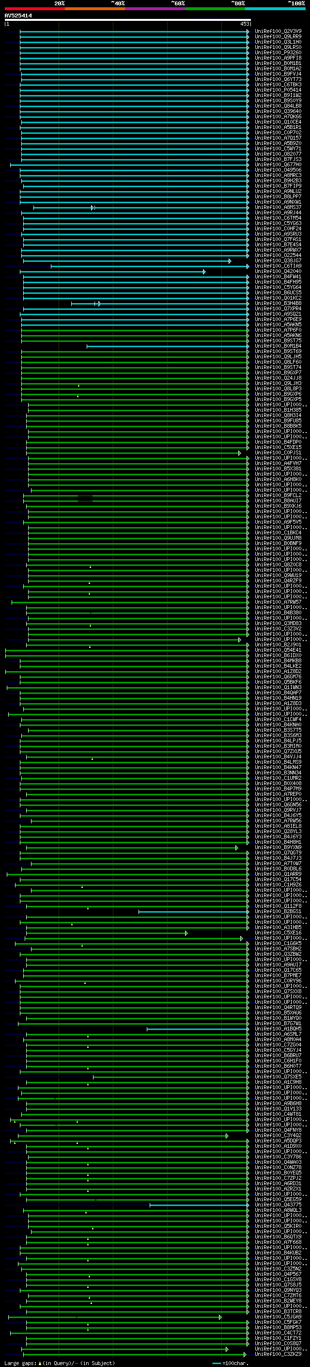The image size is (310, 1367).
Task: Select the UniRef100_B2J901 label
Action: coord(278,645)
